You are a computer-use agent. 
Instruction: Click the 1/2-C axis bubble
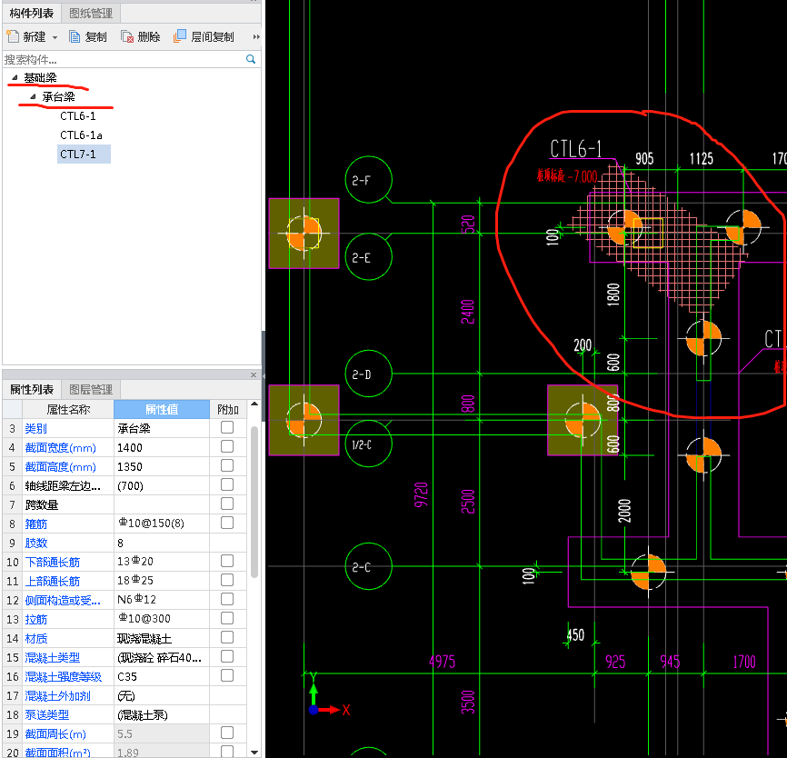tap(368, 444)
